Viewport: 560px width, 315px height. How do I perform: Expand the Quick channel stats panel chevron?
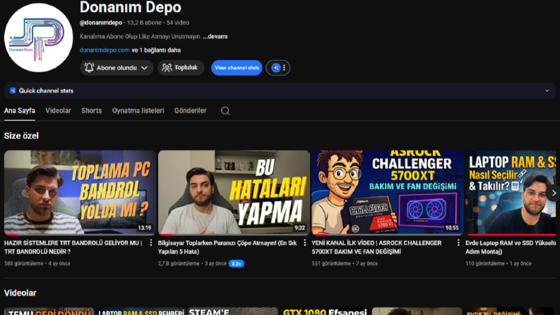[547, 90]
